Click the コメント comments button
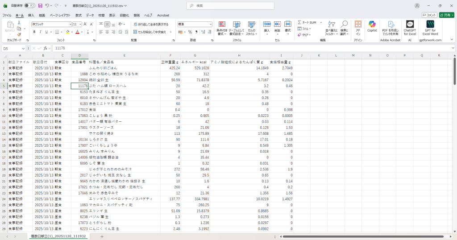This screenshot has width=457, height=240. [x=429, y=15]
